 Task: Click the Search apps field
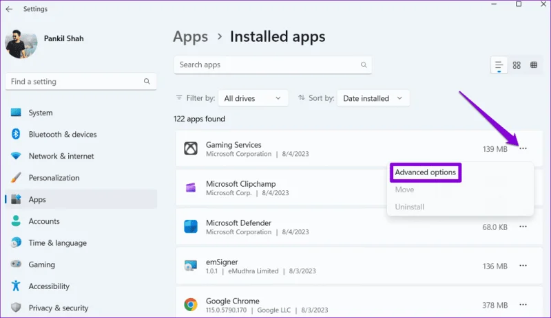pyautogui.click(x=273, y=65)
